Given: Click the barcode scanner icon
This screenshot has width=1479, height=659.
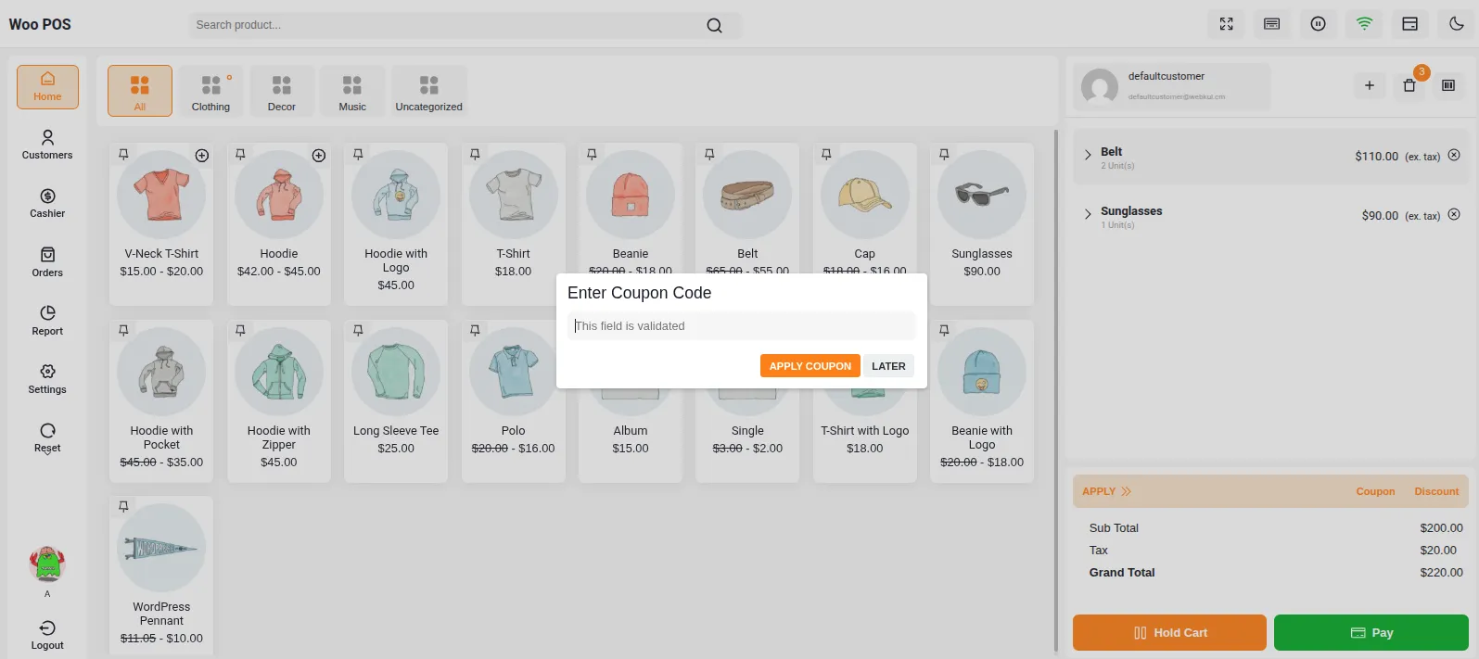Looking at the screenshot, I should click(1448, 85).
